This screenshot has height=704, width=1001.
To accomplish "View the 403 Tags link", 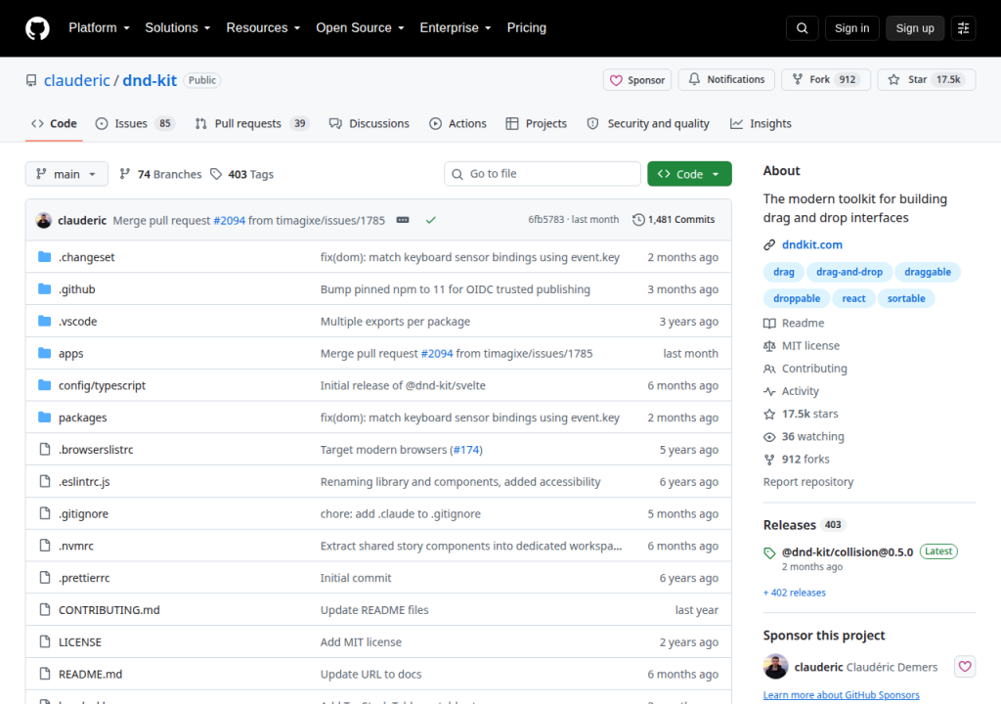I will [242, 174].
